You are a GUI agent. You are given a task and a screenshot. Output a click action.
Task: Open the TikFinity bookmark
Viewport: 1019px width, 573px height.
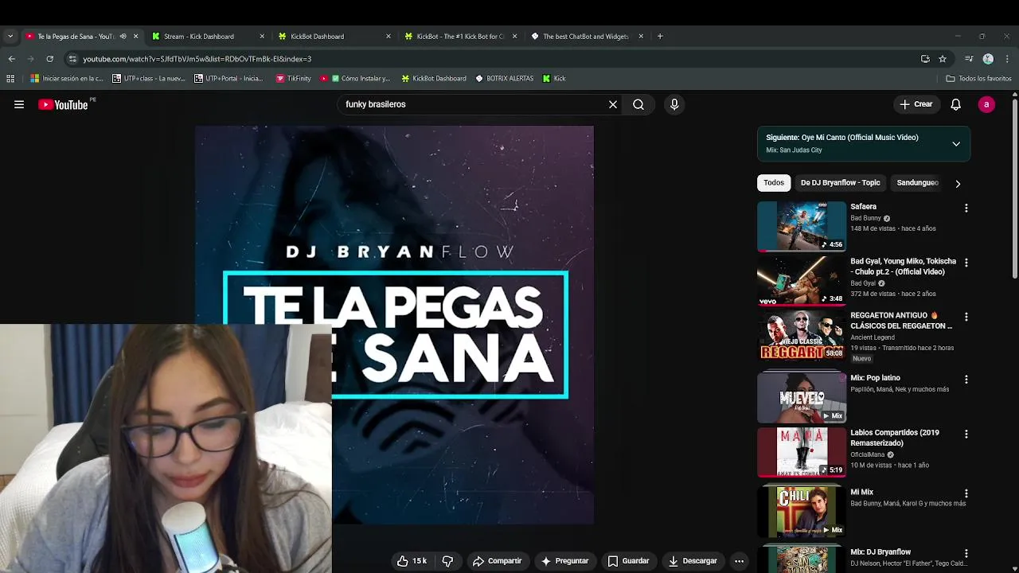[293, 78]
